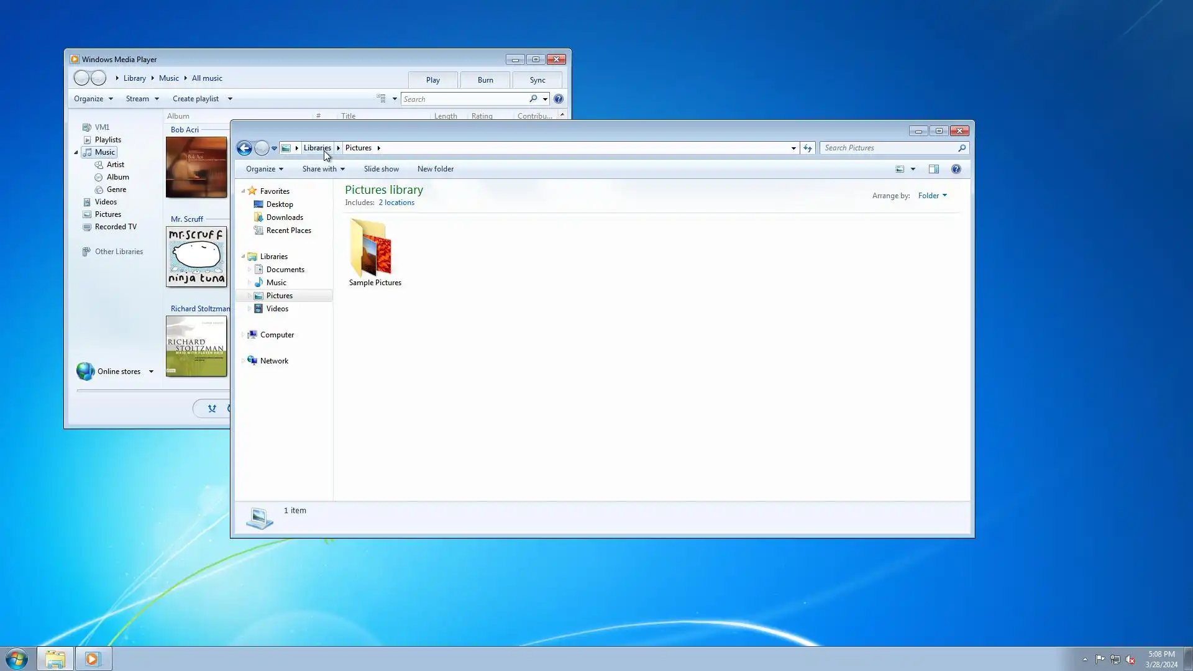Click the Search Pictures input field
1193x671 pixels.
click(887, 148)
